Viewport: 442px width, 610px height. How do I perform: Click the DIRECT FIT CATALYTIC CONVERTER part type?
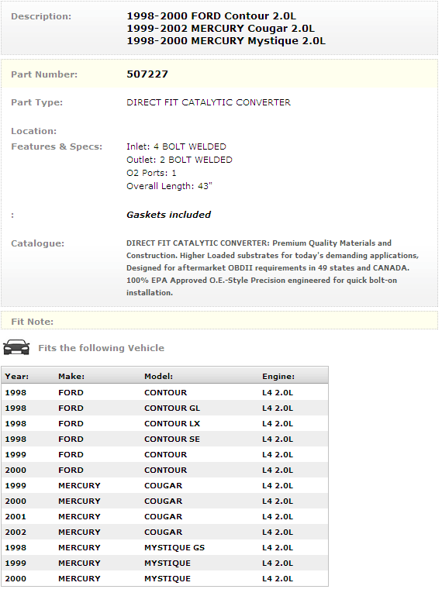click(x=209, y=102)
